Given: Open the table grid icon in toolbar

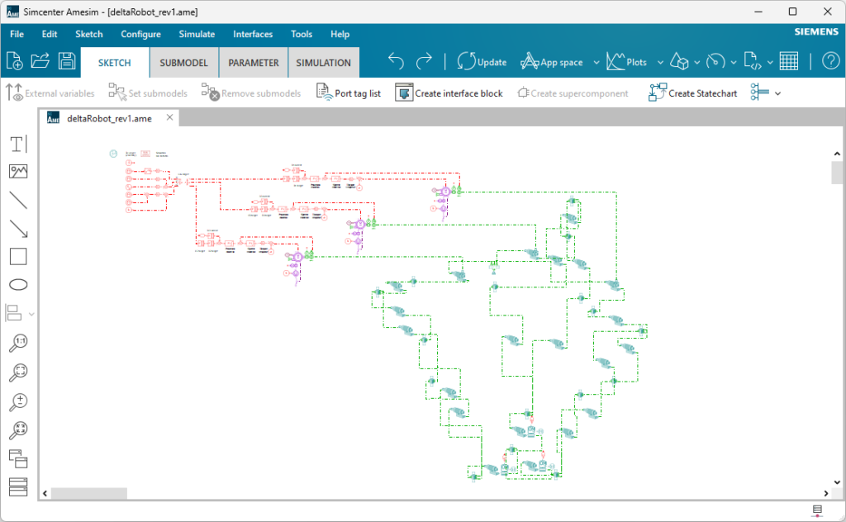Looking at the screenshot, I should tap(788, 61).
